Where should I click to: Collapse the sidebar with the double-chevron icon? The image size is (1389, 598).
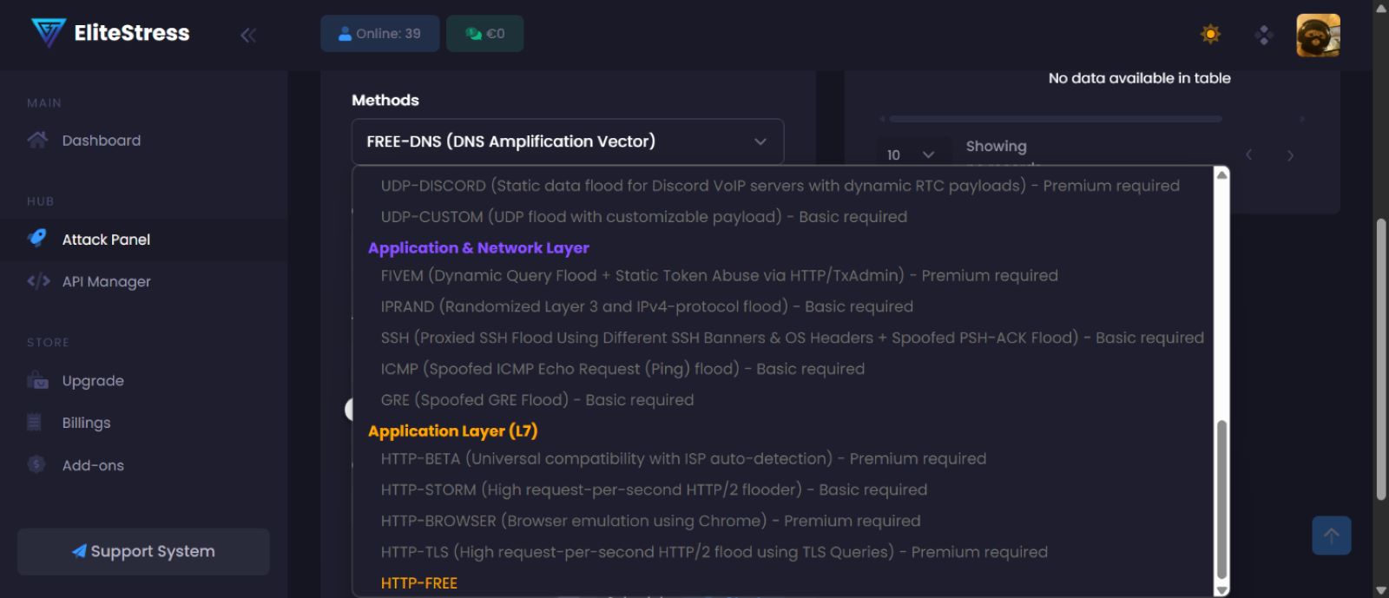(x=248, y=35)
